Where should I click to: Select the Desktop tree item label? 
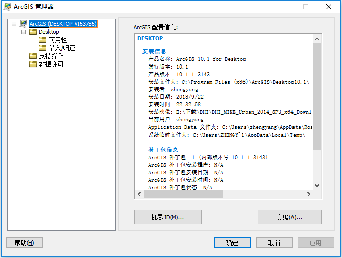click(x=49, y=32)
